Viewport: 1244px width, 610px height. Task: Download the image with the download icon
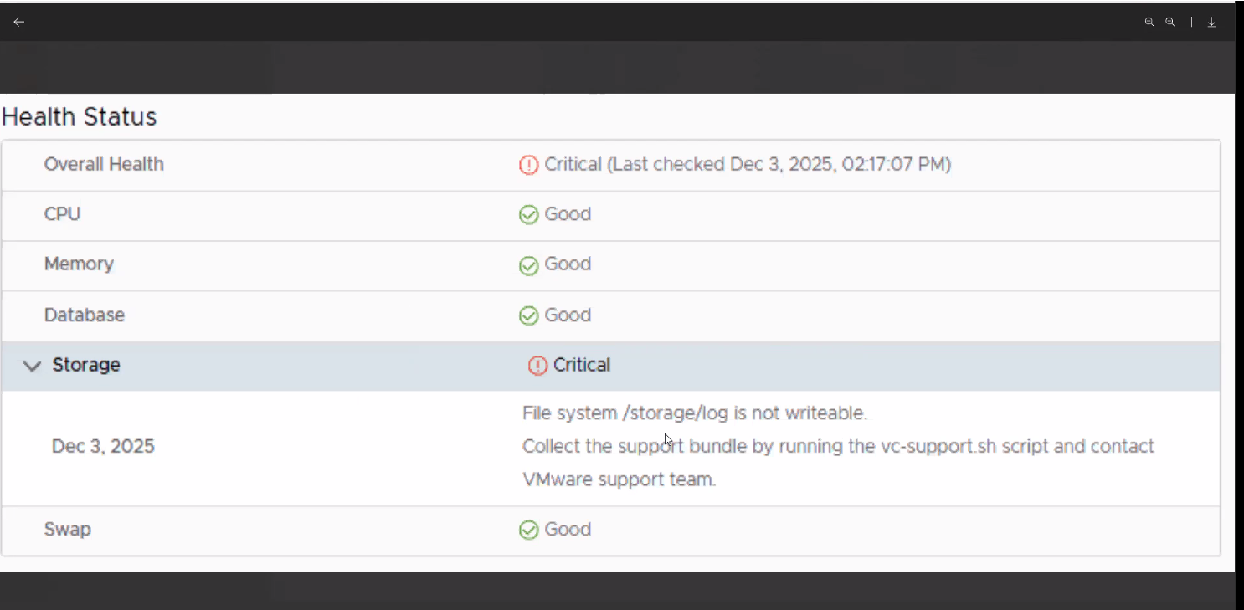click(1211, 23)
